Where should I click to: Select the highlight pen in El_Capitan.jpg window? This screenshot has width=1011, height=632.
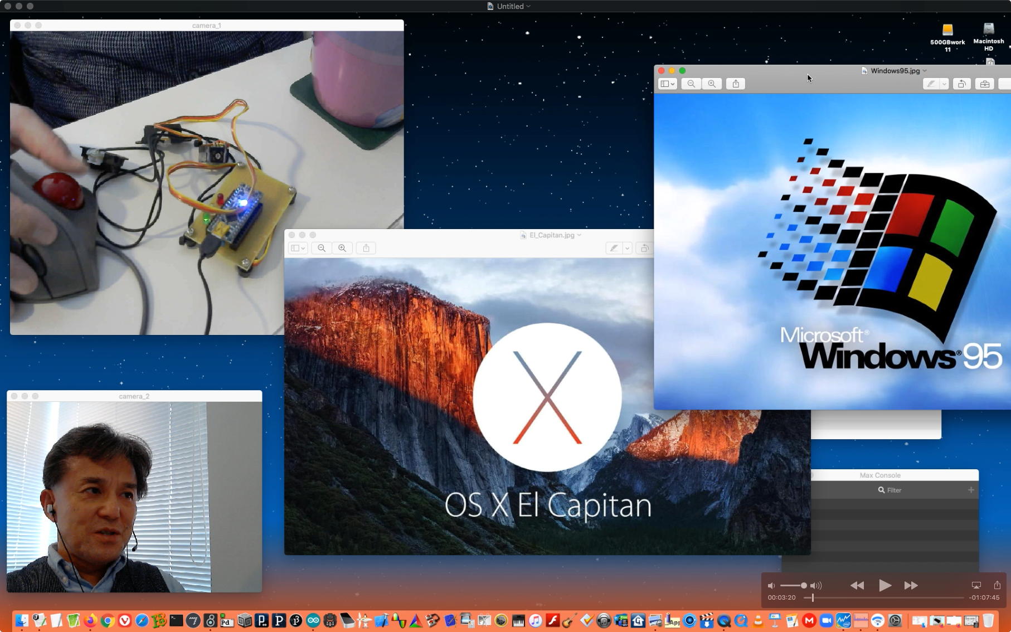tap(614, 248)
